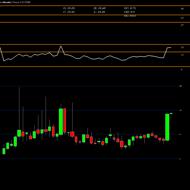Click the price axis label 19
Image resolution: width=190 pixels, height=190 pixels.
180,86
